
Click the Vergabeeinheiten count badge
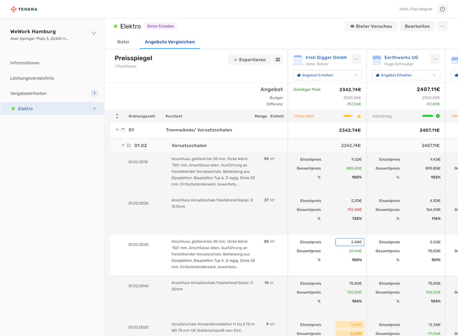click(x=95, y=93)
